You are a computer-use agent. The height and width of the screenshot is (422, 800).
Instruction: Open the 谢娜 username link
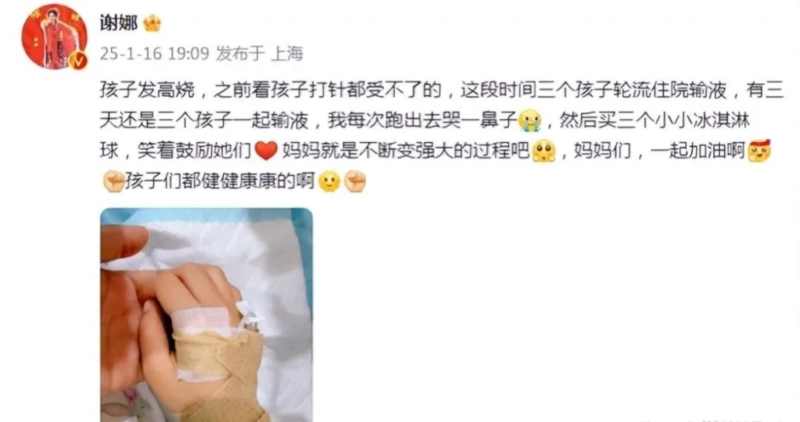pos(119,23)
